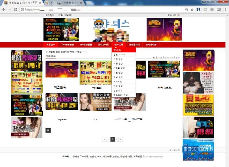Go back using the browser back arrow
This screenshot has width=229, height=167.
[4, 10]
